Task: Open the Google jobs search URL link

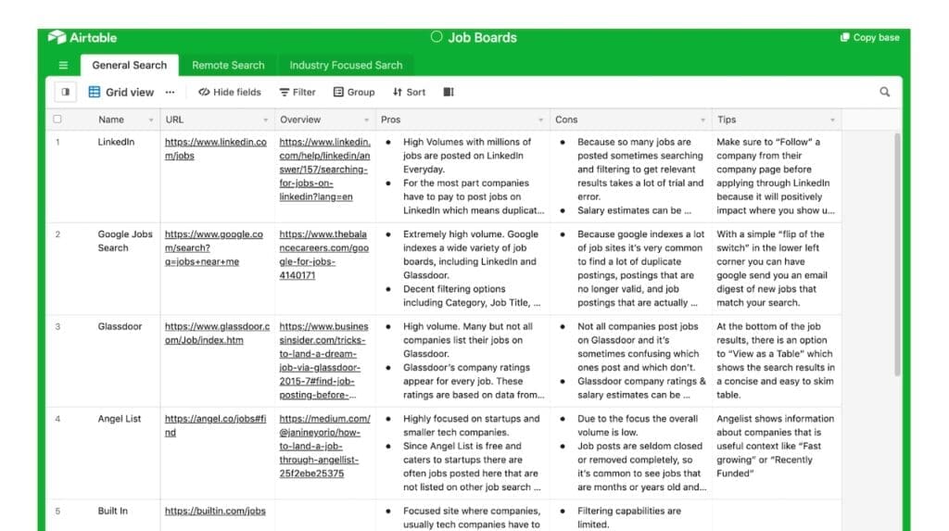Action: [214, 247]
